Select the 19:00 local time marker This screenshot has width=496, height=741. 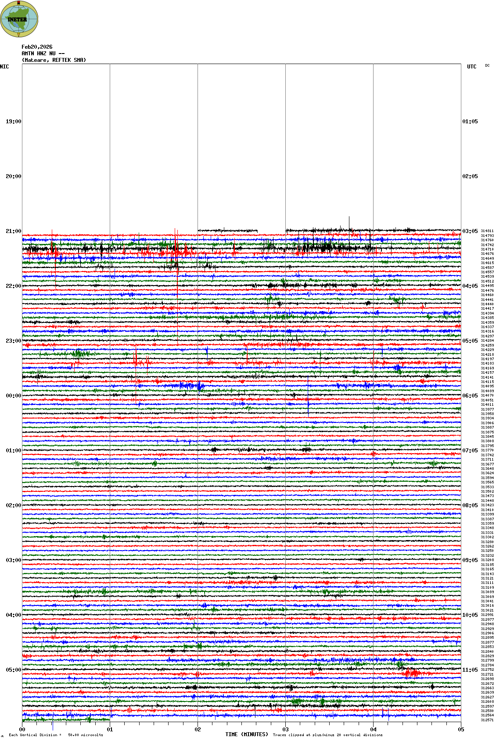[x=13, y=122]
